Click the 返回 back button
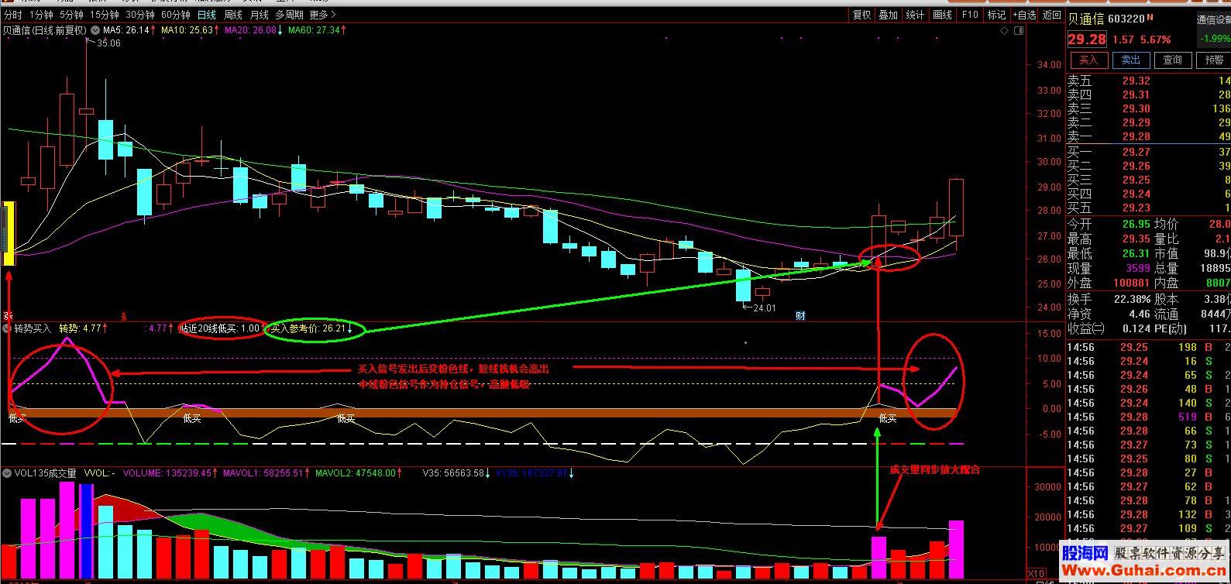This screenshot has height=584, width=1231. [x=1051, y=15]
